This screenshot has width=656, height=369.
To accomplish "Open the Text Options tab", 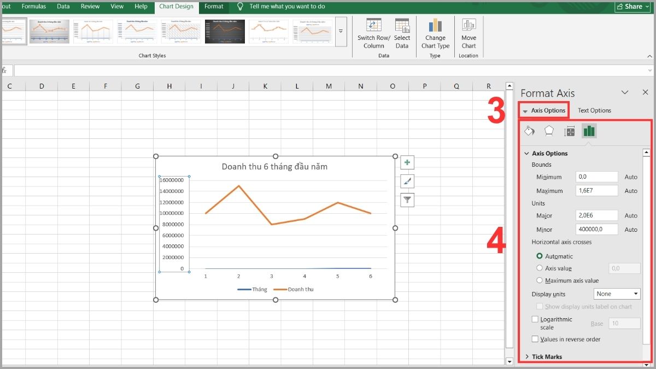I will [594, 110].
